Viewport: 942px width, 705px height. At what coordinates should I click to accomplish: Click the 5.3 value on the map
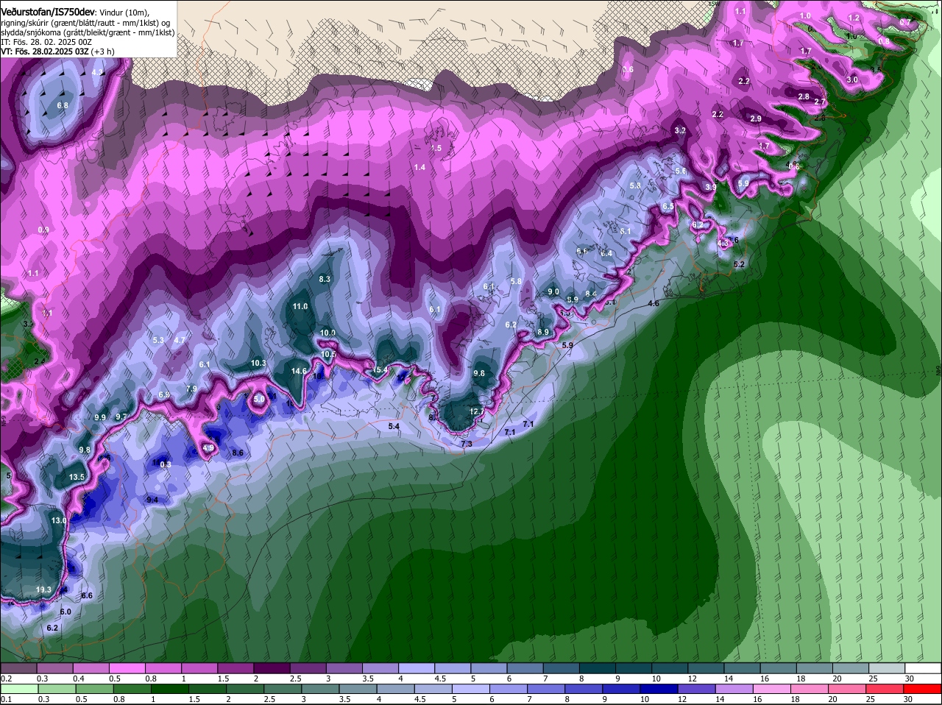(158, 340)
